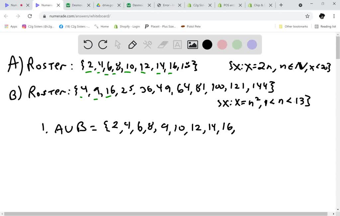
Task: Select the Text tool
Action: click(x=177, y=44)
